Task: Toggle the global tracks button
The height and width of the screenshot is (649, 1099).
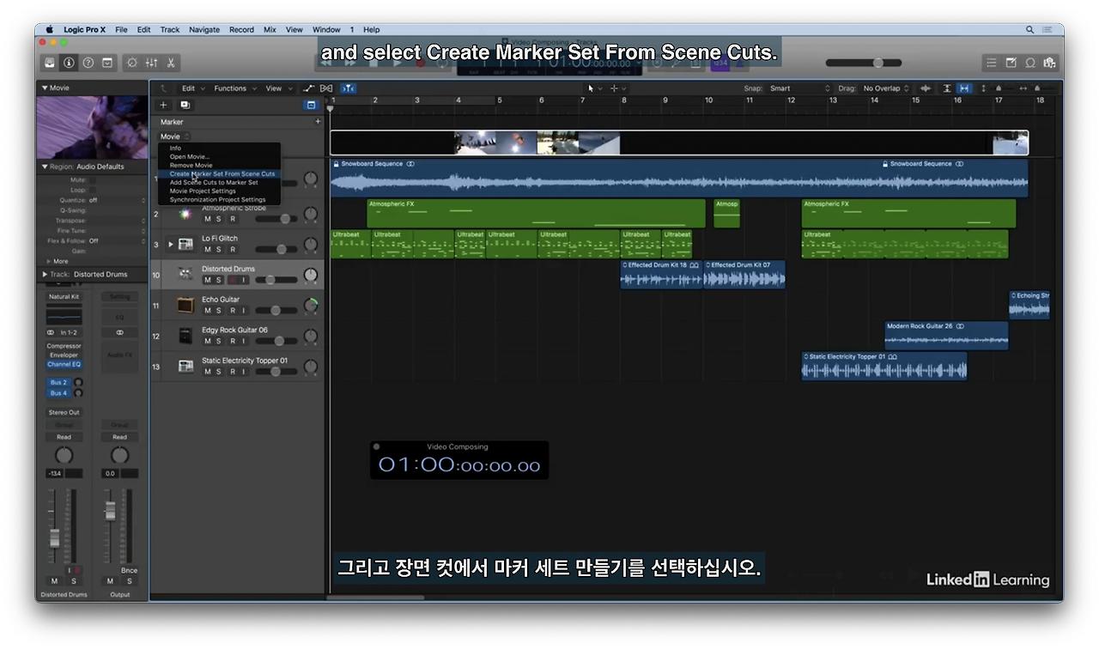Action: (311, 105)
